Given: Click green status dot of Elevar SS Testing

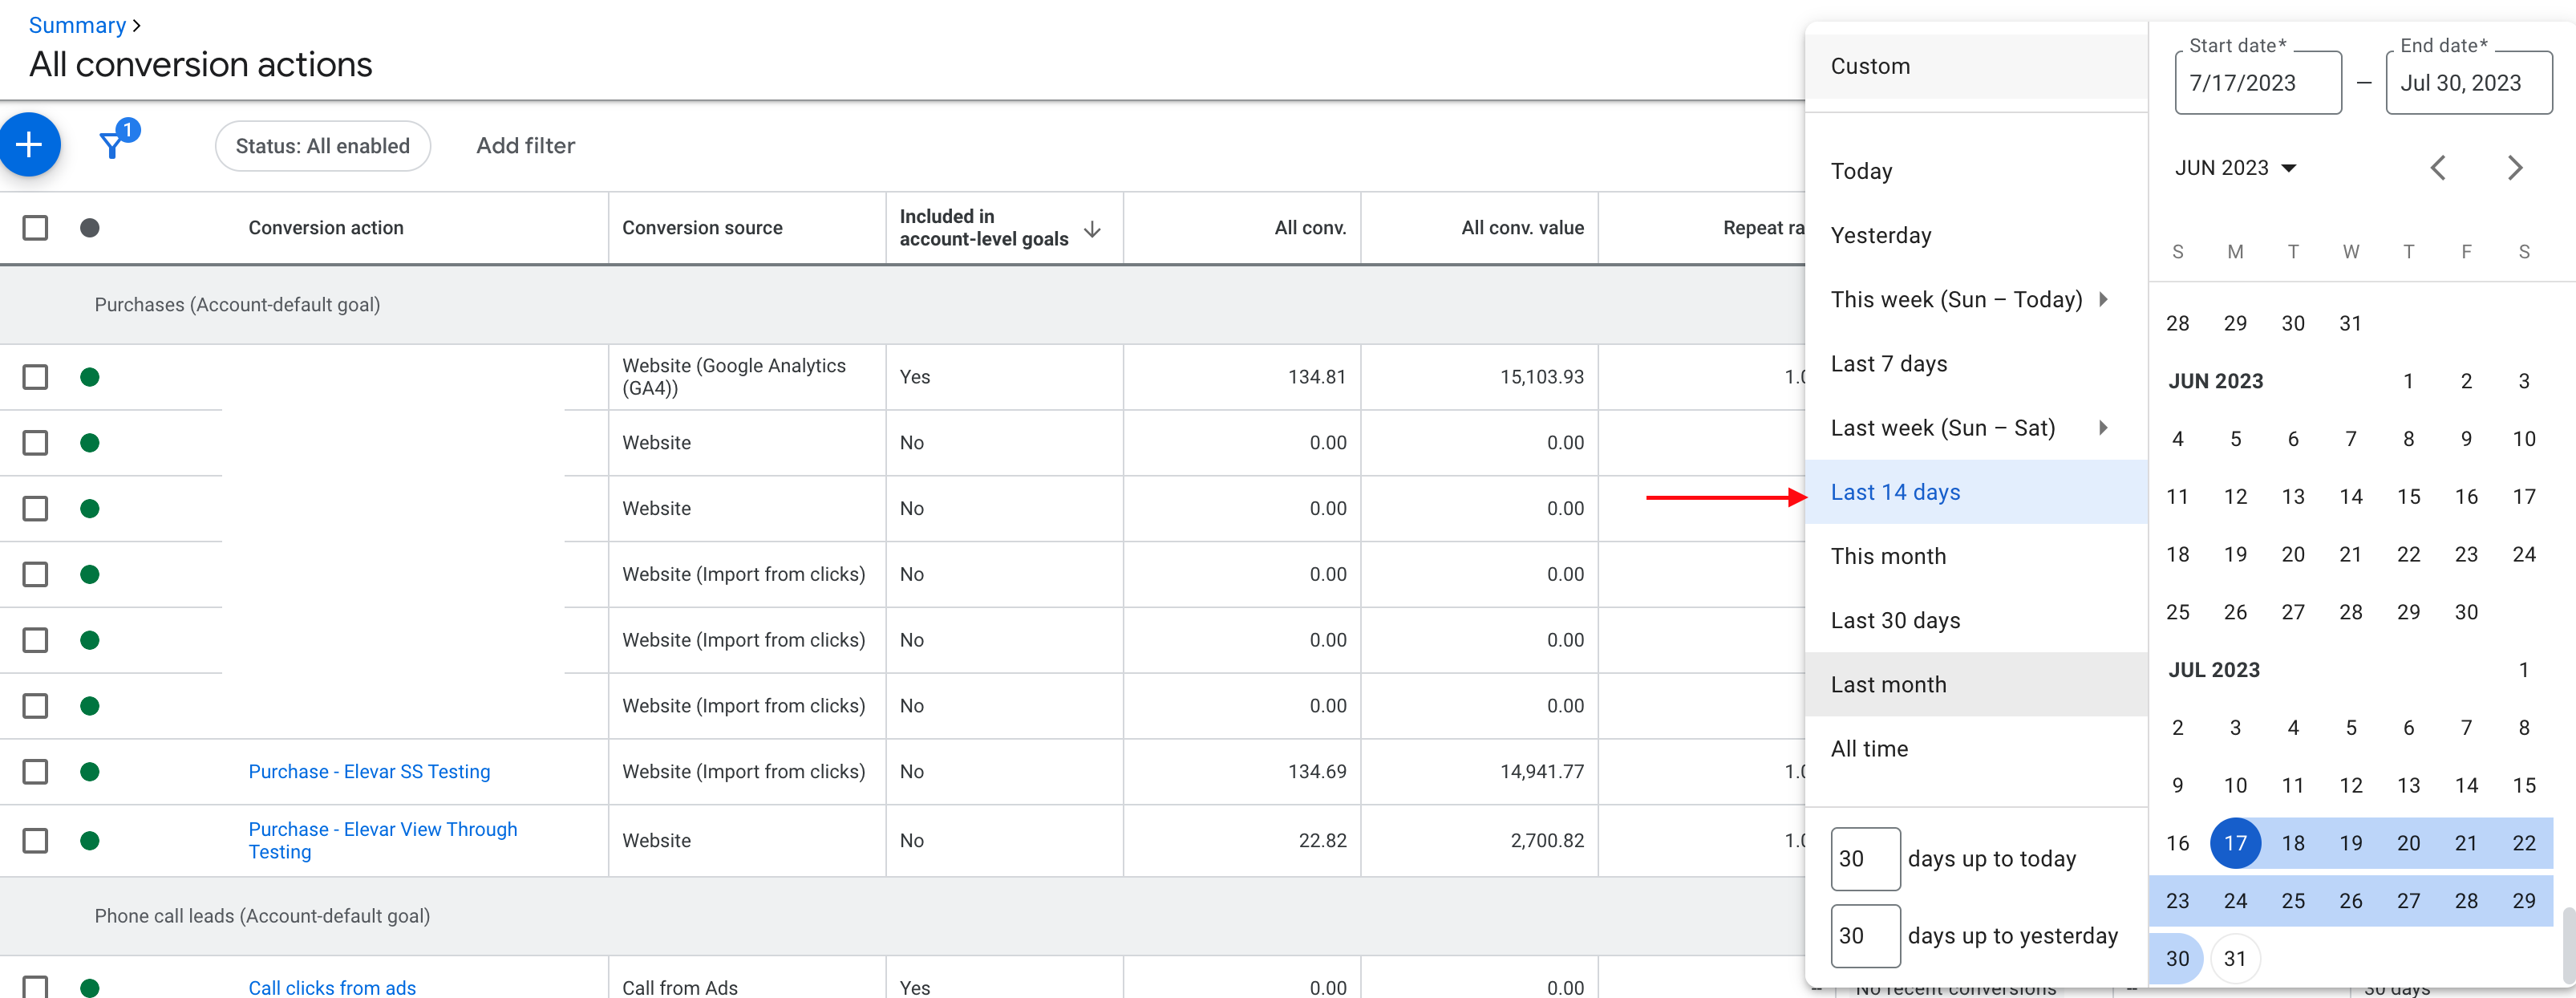Looking at the screenshot, I should tap(90, 771).
